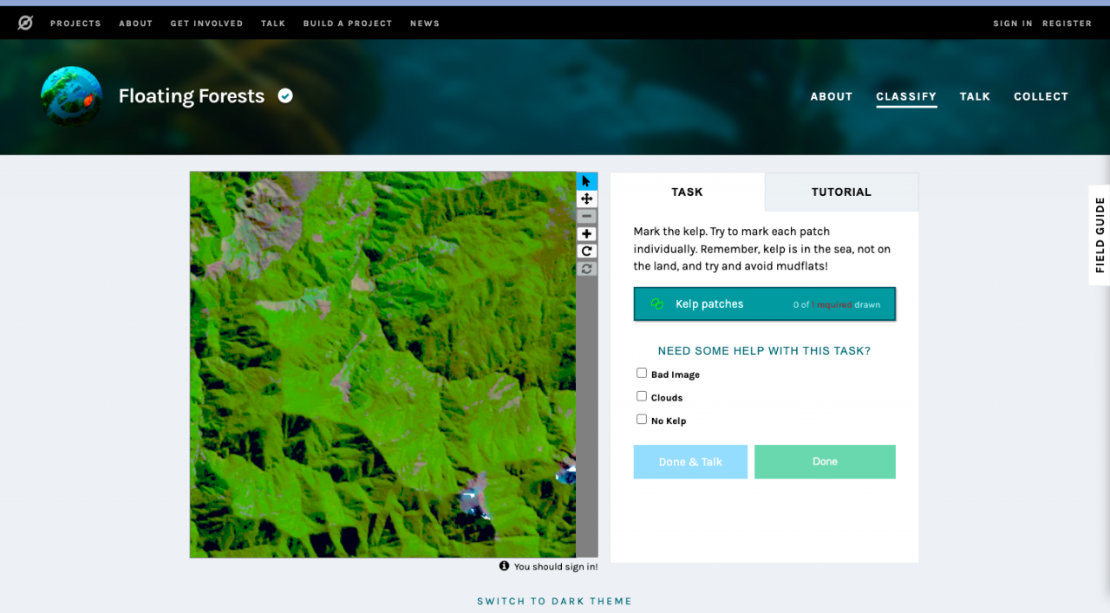Switch to the Tutorial tab
The height and width of the screenshot is (613, 1110).
click(x=841, y=192)
